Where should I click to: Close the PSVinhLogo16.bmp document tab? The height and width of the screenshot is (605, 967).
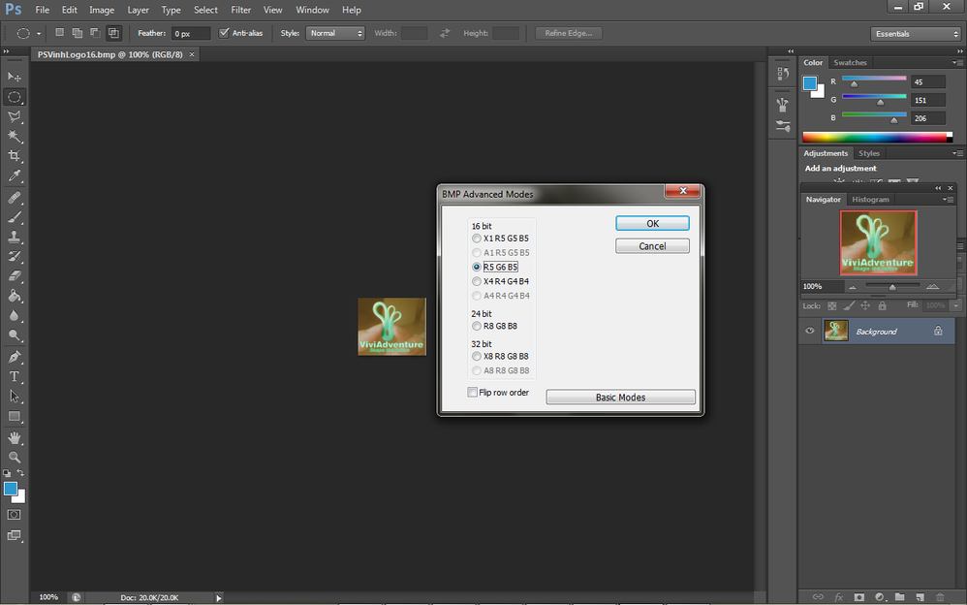(192, 54)
